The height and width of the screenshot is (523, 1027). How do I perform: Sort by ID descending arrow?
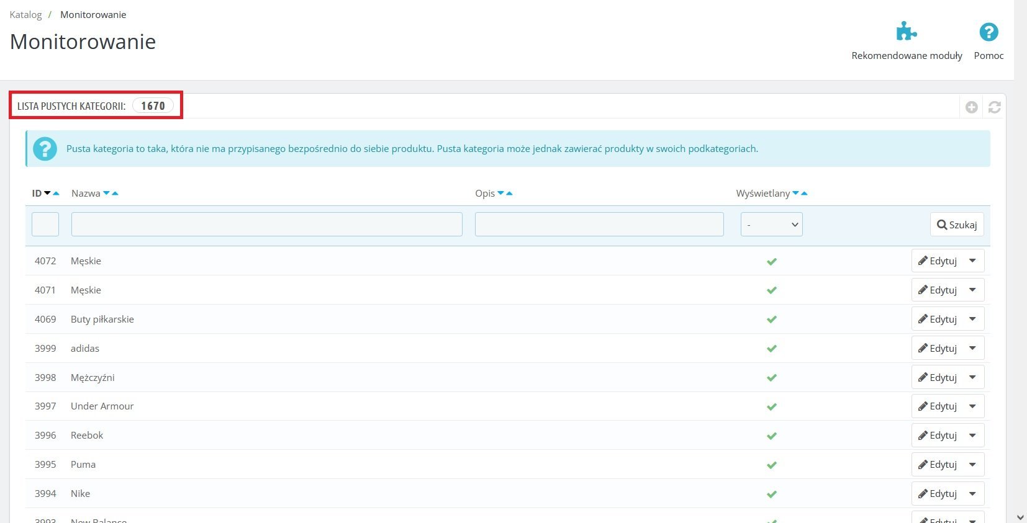click(x=47, y=193)
